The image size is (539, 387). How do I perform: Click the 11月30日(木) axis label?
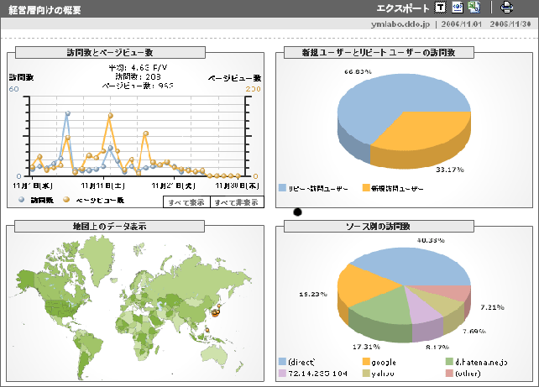[237, 186]
